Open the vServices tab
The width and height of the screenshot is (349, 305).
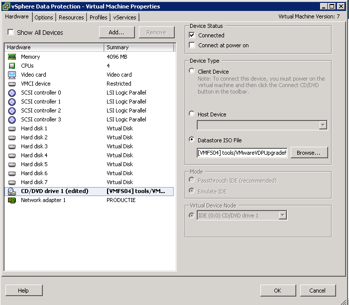pos(124,17)
